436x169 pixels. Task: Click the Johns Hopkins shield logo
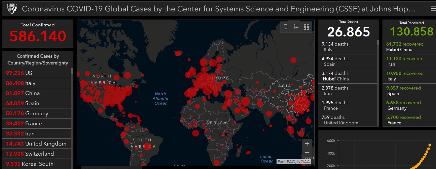11,8
